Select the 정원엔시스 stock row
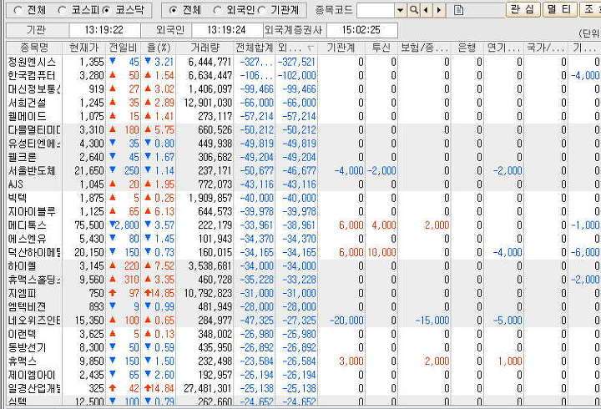This screenshot has width=601, height=409. click(304, 62)
